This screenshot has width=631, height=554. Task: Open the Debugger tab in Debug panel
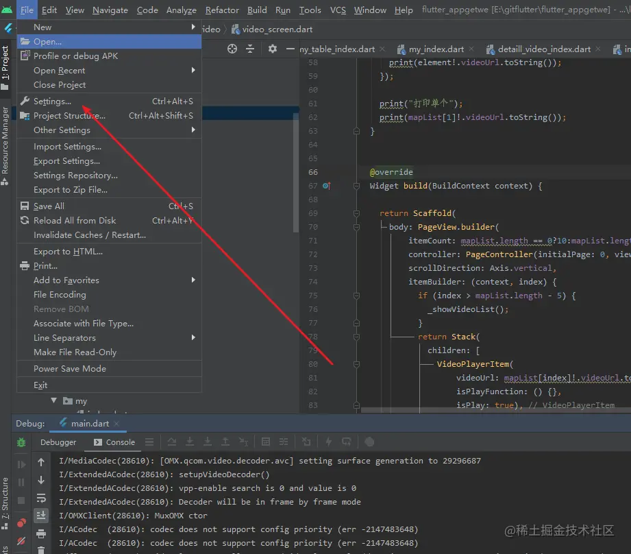point(58,442)
